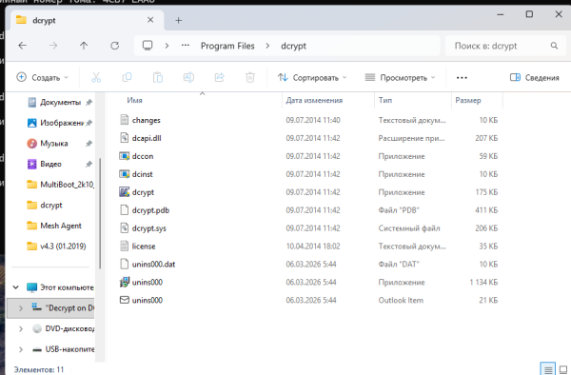Switch to details list view in status bar

548,369
